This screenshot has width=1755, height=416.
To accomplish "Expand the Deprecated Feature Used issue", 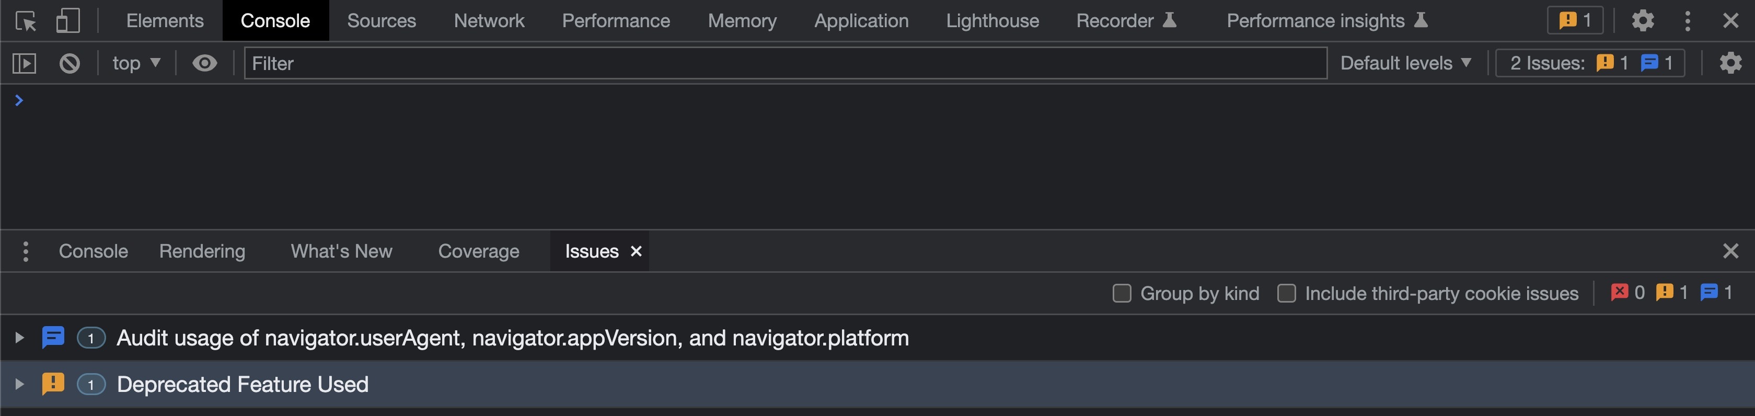I will click(x=19, y=385).
